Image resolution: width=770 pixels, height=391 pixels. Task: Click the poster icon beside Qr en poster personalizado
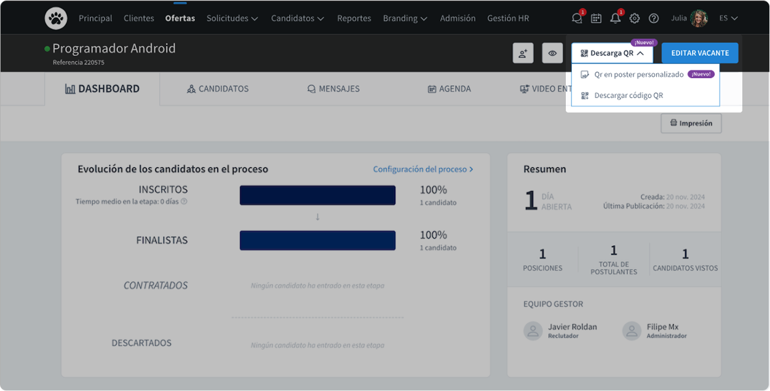click(585, 74)
